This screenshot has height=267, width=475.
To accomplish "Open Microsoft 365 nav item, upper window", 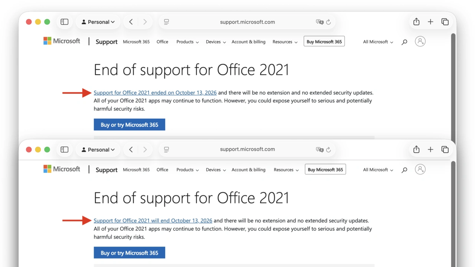I will tap(136, 42).
